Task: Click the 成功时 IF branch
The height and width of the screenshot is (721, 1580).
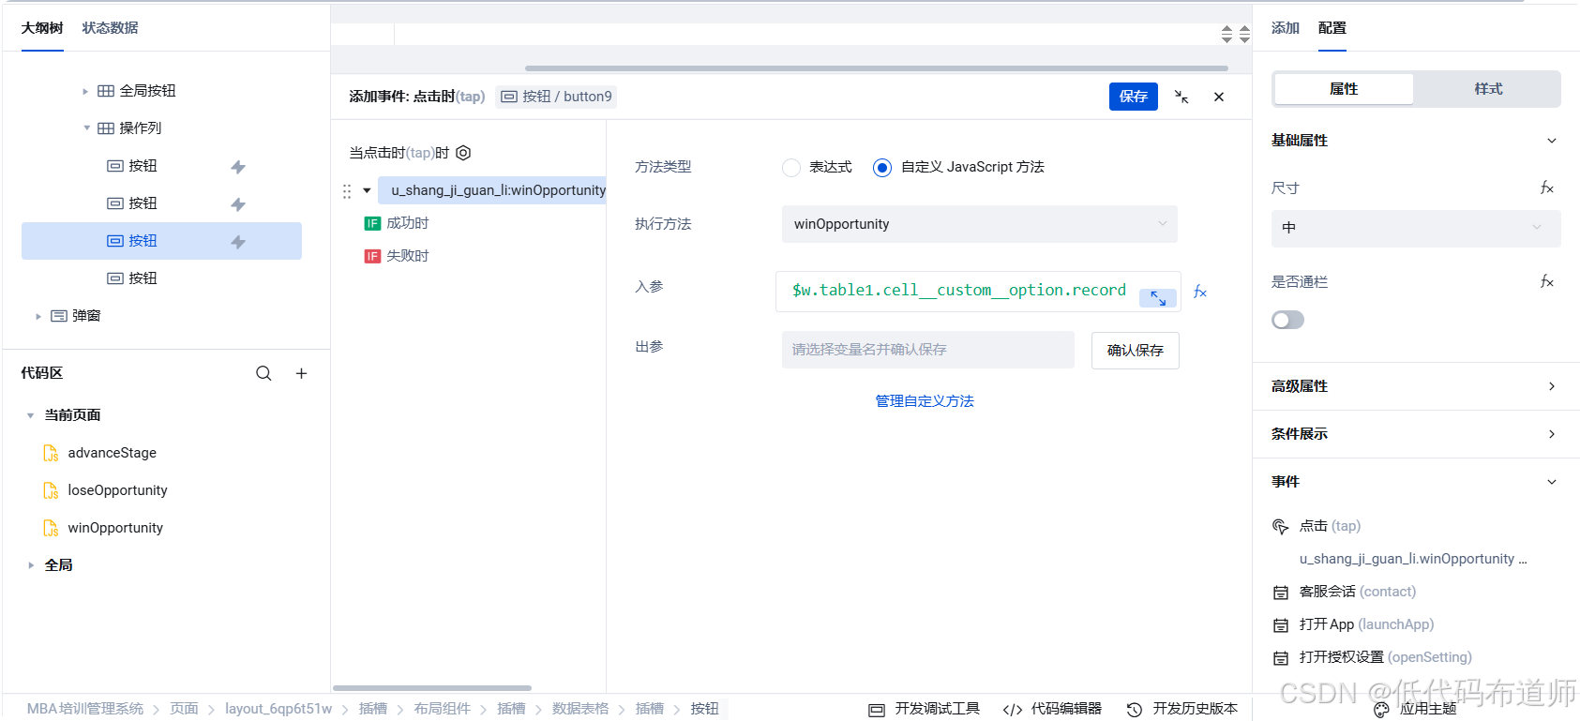Action: 397,223
